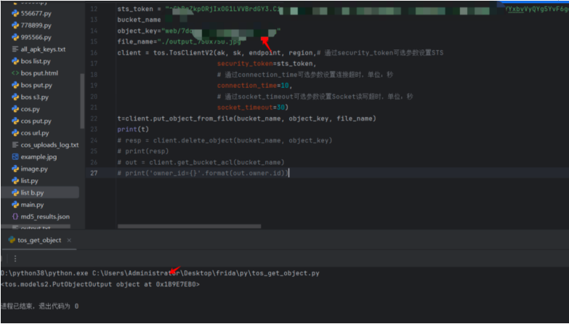The height and width of the screenshot is (324, 569).
Task: Open main.py file
Action: (x=32, y=205)
